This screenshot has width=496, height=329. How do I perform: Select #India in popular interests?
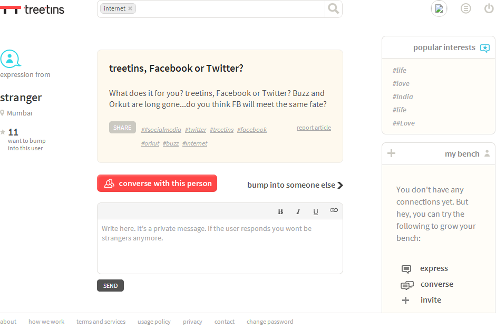tap(403, 97)
